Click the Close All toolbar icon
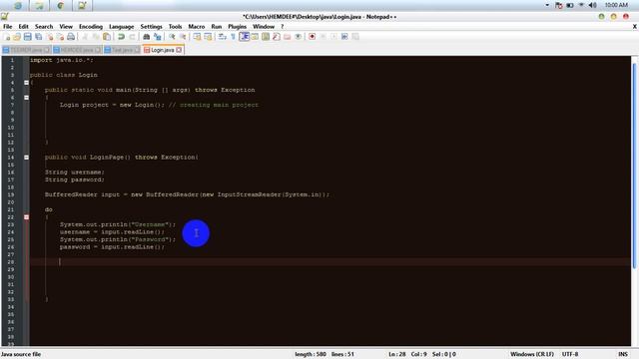This screenshot has width=639, height=359. coord(60,37)
